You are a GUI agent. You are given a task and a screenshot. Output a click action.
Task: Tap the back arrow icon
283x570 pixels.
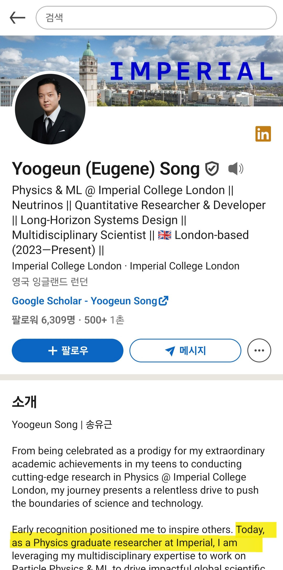tap(17, 18)
